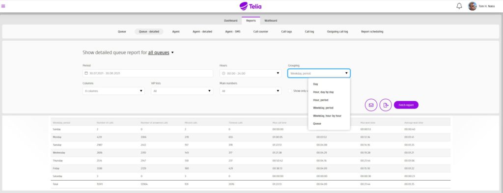Viewport: 503px width, 193px height.
Task: Switch to the Reports tab
Action: [251, 21]
